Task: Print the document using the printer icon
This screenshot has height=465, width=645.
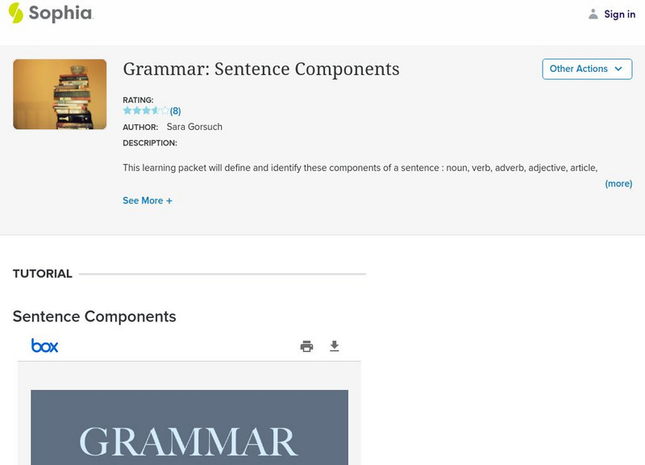Action: [x=306, y=346]
